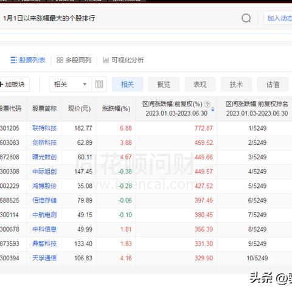Image resolution: width=292 pixels, height=292 pixels.
Task: Select the 概览 filter tab
Action: pos(164,85)
